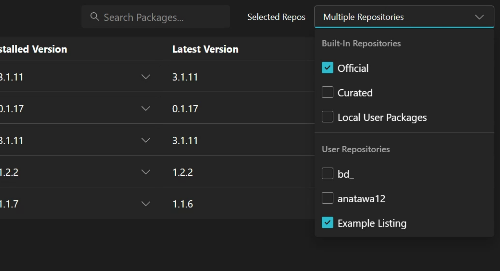Click the Built-In Repositories heading
This screenshot has width=500, height=271.
pos(361,43)
